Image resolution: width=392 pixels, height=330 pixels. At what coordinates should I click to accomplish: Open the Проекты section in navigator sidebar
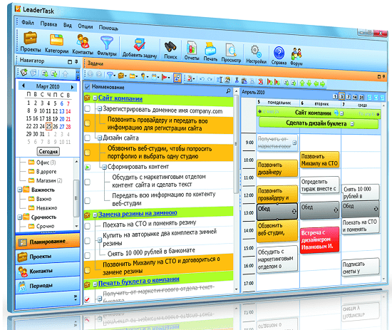click(48, 257)
